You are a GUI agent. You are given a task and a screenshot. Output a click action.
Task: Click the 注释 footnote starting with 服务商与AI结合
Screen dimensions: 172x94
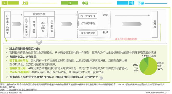point(83,86)
